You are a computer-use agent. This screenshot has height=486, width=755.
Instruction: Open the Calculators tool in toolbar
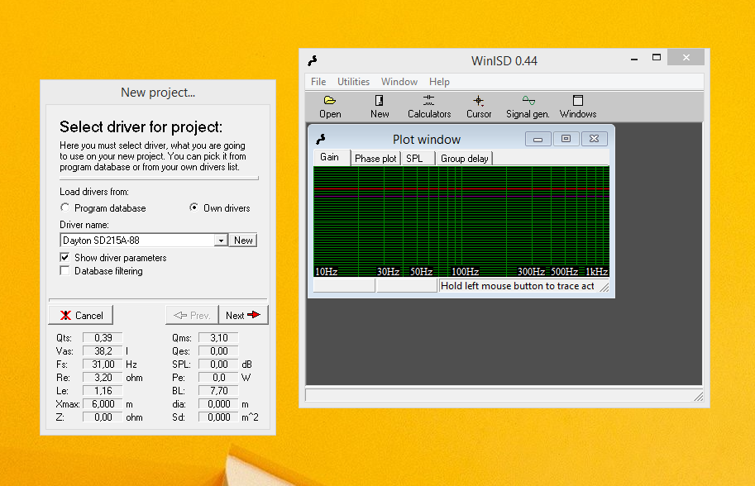click(x=429, y=107)
